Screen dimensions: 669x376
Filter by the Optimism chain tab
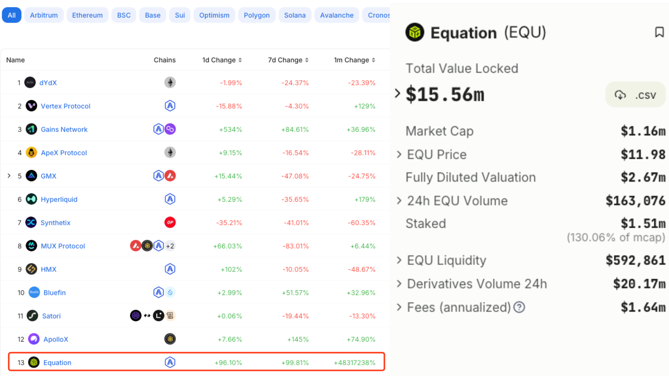[214, 15]
